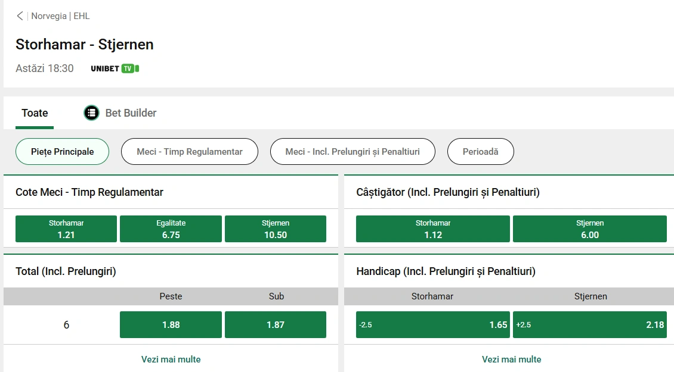The height and width of the screenshot is (372, 674).
Task: Bet on Storhamar at 1.21 odds
Action: click(x=66, y=229)
